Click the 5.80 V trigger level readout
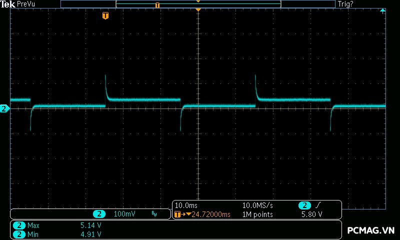The width and height of the screenshot is (400, 240). click(311, 214)
